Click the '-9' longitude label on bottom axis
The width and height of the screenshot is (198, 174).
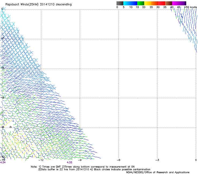pos(80,160)
